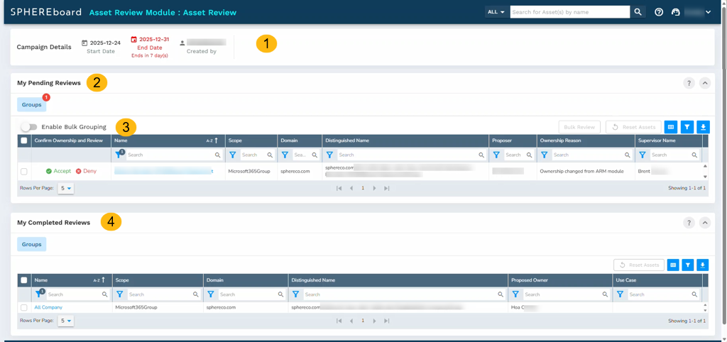This screenshot has width=727, height=342.
Task: Click Proposed Owner search field
Action: (x=566, y=294)
